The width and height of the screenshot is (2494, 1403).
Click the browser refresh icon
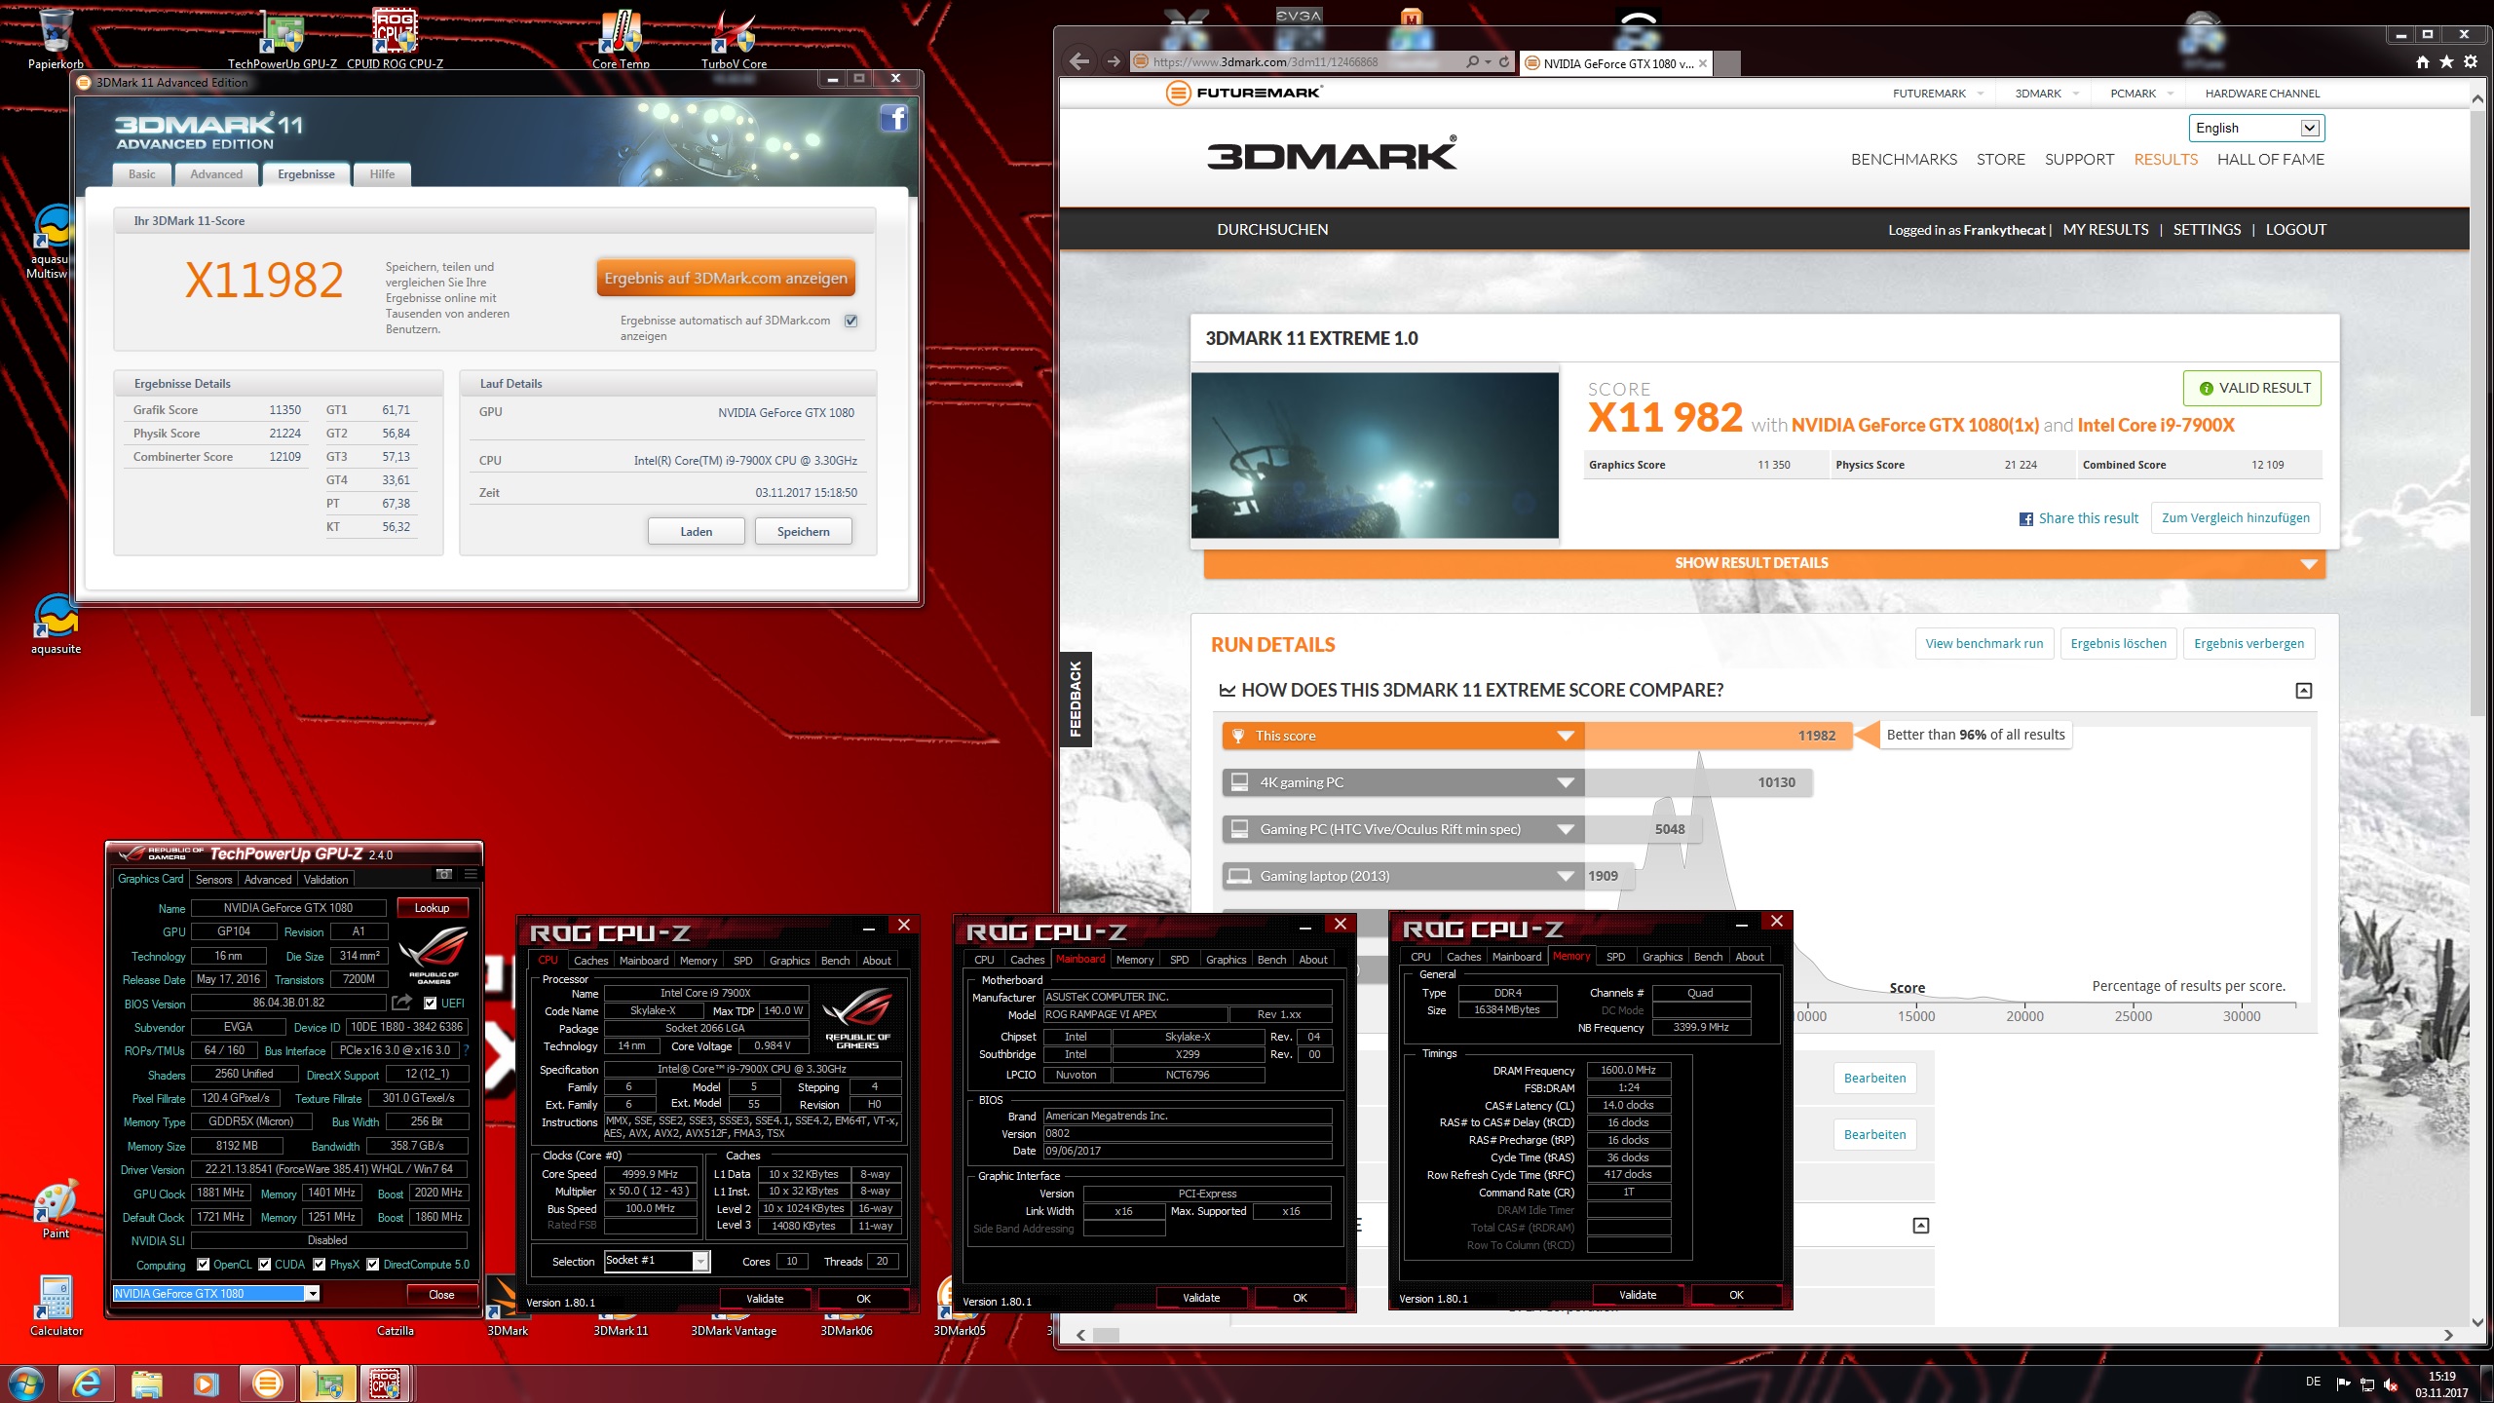(x=1504, y=61)
